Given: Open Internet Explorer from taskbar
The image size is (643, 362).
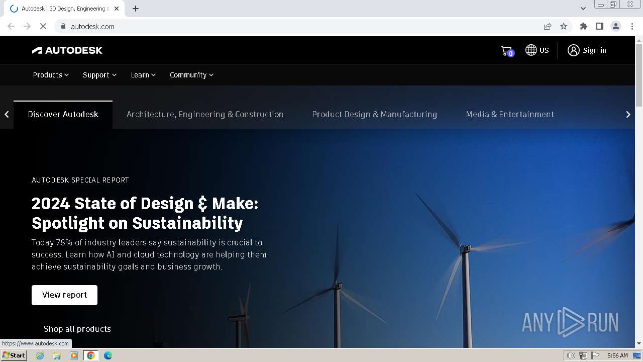Looking at the screenshot, I should pos(40,355).
